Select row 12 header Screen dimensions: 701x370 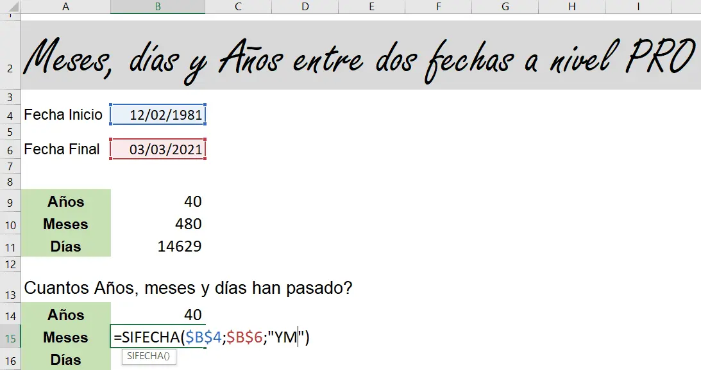click(10, 264)
